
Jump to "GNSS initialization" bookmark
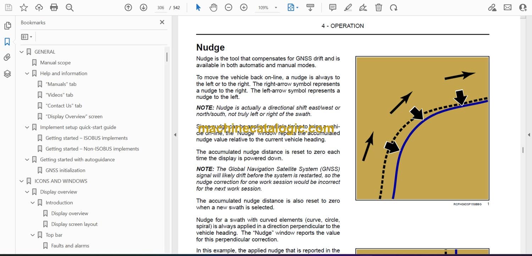[65, 170]
